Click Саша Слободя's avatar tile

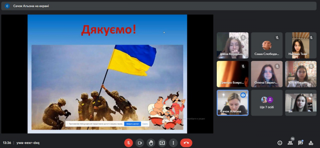(x=267, y=45)
